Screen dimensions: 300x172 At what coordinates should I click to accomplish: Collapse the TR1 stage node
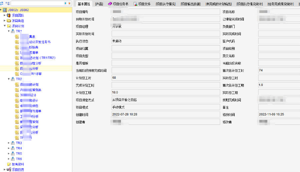tap(9, 31)
